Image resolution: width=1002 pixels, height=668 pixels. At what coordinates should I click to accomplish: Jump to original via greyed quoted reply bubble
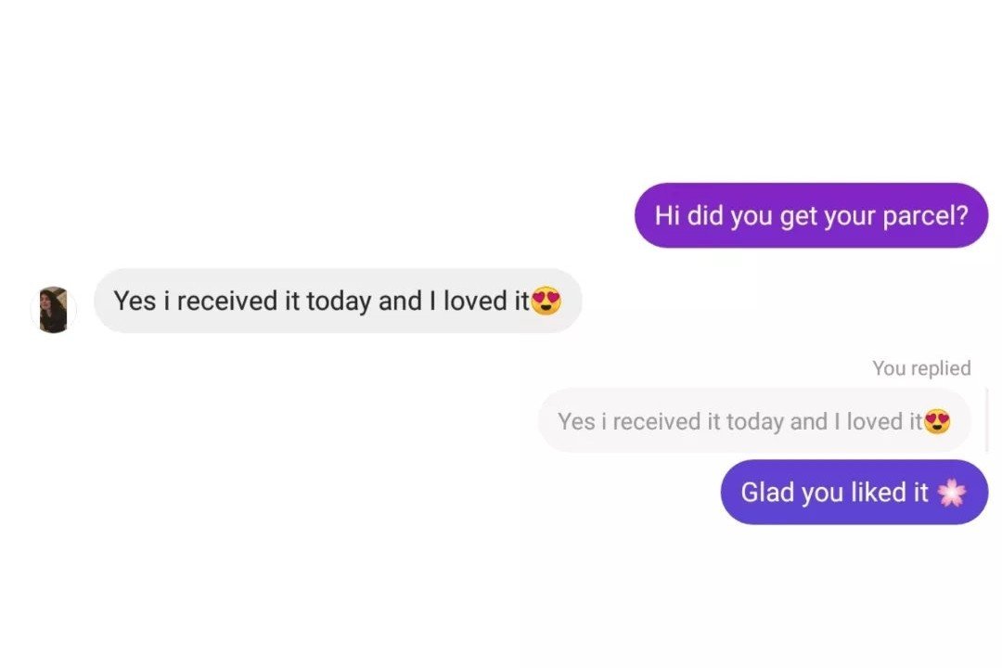tap(753, 421)
